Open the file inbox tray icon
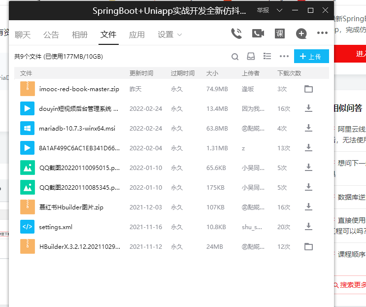 pyautogui.click(x=251, y=56)
